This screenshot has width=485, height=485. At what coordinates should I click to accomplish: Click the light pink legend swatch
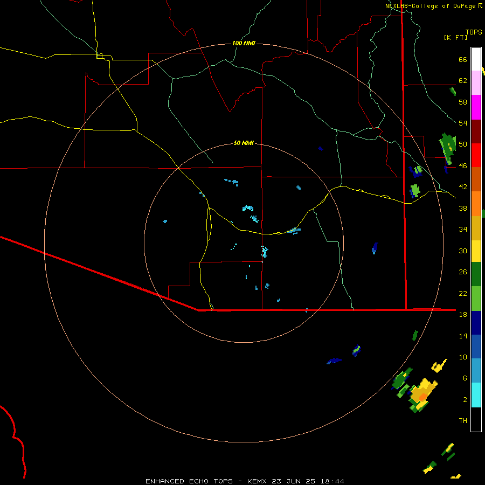pyautogui.click(x=476, y=83)
